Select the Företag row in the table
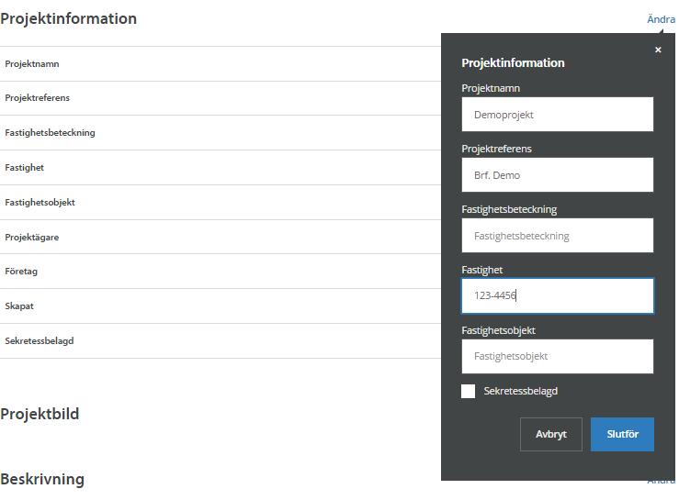Image resolution: width=679 pixels, height=500 pixels. click(x=221, y=272)
